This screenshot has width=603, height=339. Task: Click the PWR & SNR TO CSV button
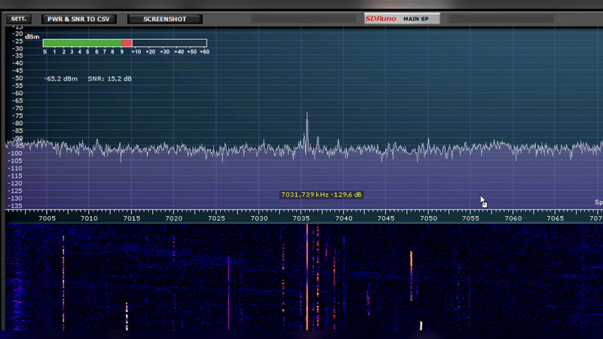79,19
